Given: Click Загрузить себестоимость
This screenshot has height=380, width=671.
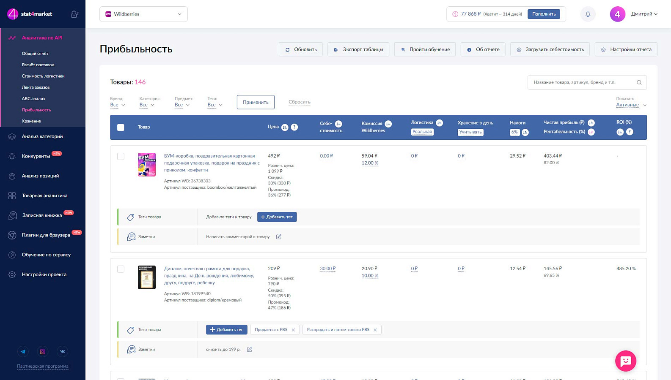Looking at the screenshot, I should coord(550,49).
